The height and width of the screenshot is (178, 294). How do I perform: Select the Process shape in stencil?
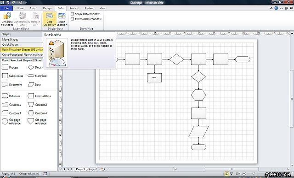pyautogui.click(x=10, y=67)
